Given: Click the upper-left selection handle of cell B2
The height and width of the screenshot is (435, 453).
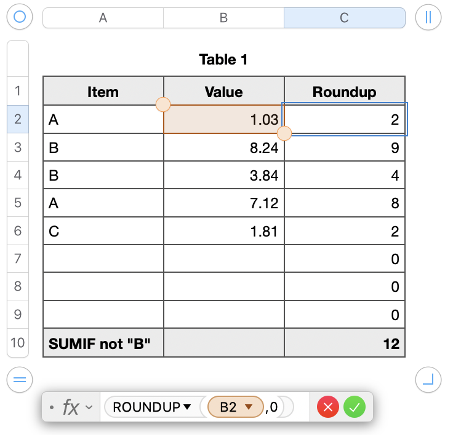Looking at the screenshot, I should tap(163, 104).
